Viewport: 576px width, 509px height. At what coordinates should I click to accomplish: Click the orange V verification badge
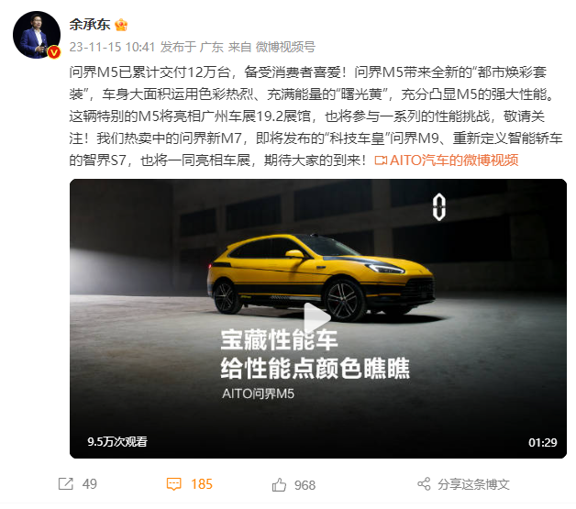(54, 52)
